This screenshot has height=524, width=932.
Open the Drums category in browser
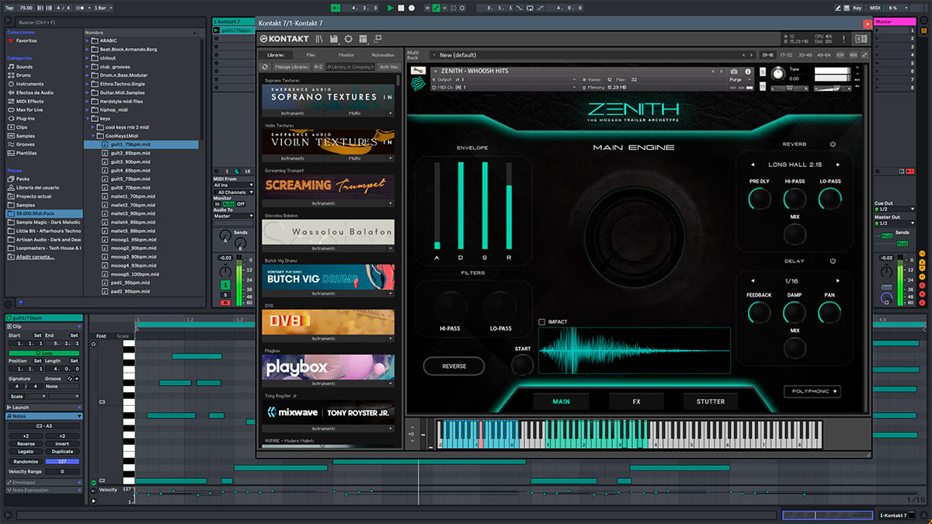[24, 75]
